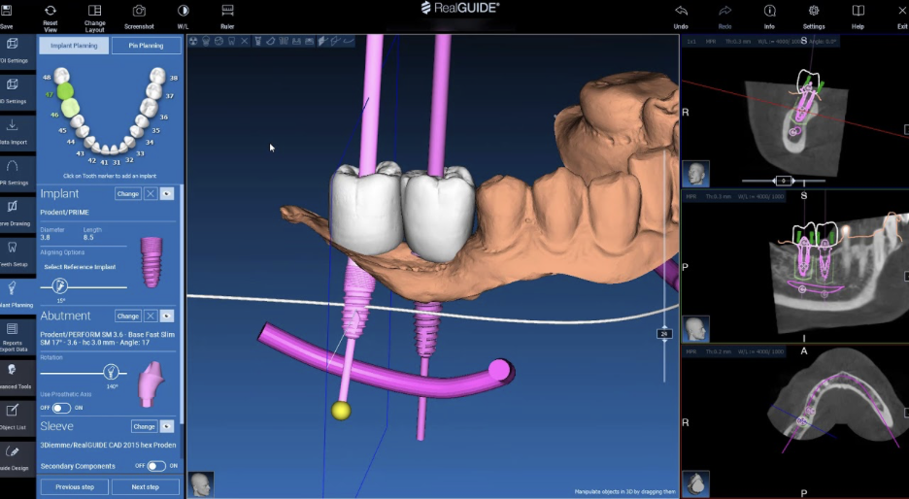Open the Guide Design sidebar tool
909x499 pixels.
pyautogui.click(x=13, y=455)
